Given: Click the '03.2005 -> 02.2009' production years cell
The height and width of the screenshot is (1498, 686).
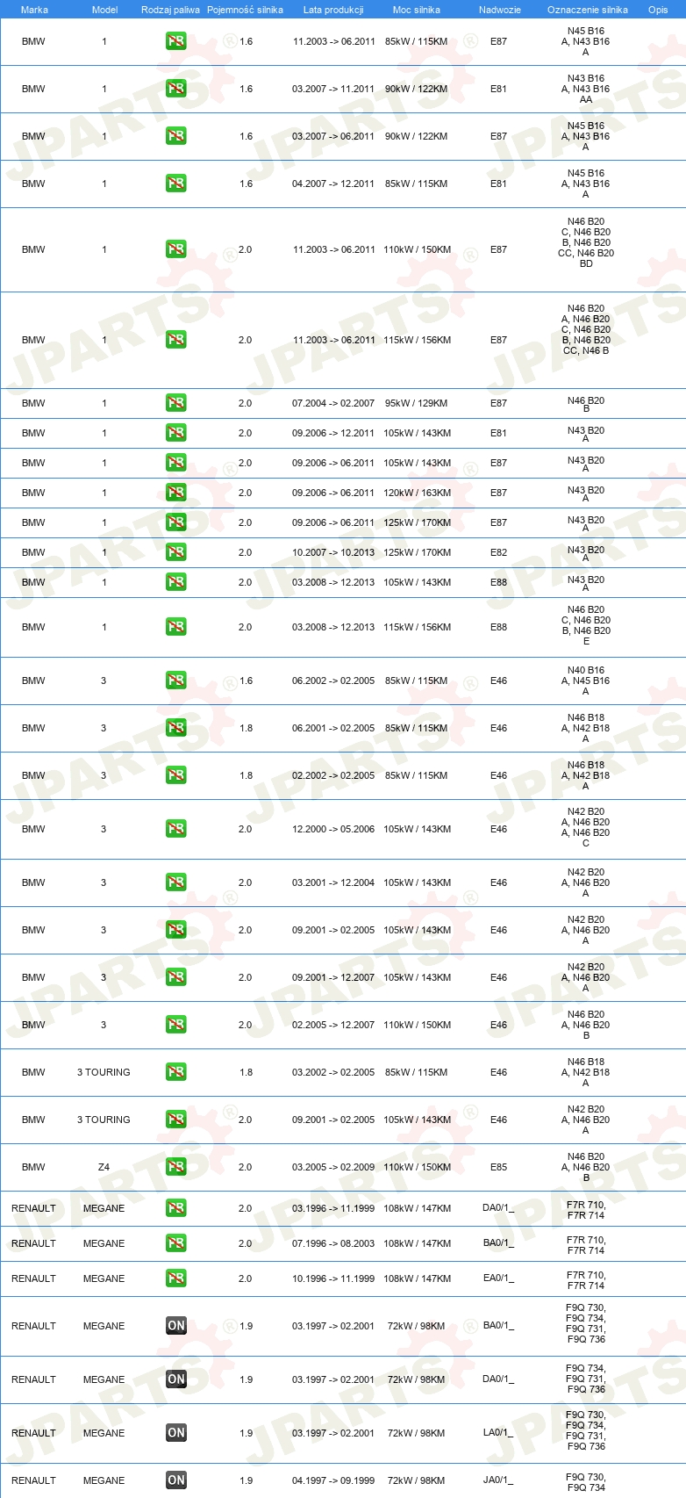Looking at the screenshot, I should point(333,1167).
